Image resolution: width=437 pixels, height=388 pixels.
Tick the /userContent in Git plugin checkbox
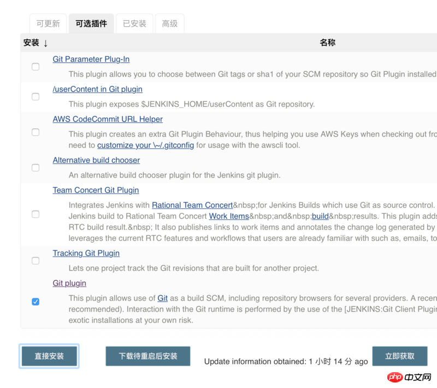tap(36, 97)
